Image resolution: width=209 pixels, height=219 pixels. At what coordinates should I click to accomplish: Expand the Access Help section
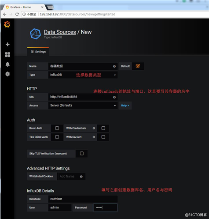[125, 106]
